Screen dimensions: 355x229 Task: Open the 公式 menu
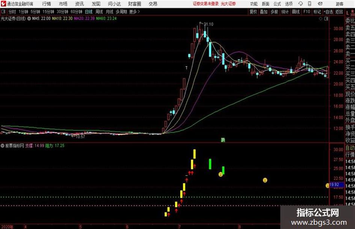[277, 4]
